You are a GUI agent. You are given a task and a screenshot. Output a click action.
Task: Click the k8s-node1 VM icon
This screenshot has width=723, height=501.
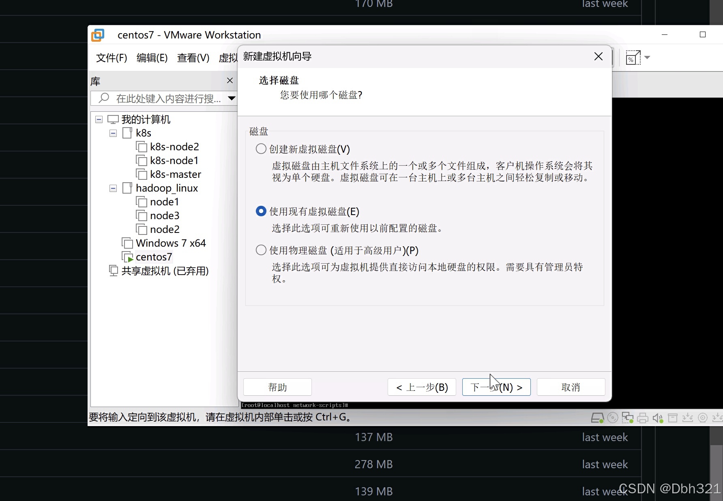click(x=141, y=160)
